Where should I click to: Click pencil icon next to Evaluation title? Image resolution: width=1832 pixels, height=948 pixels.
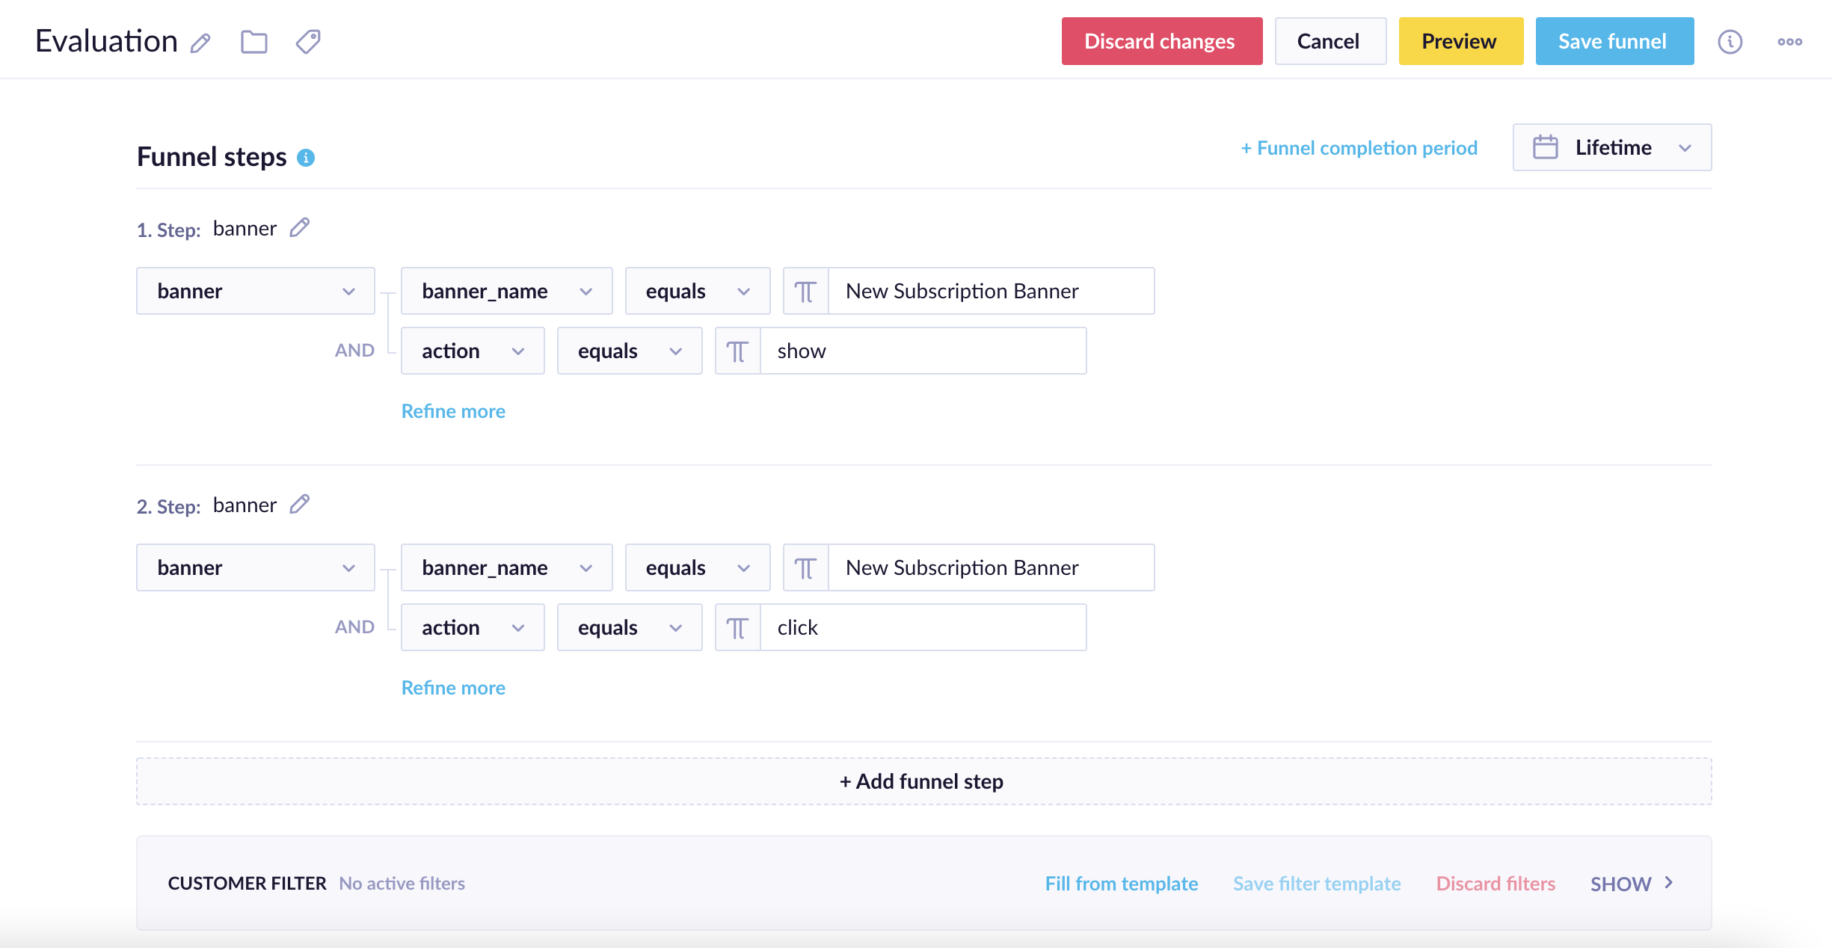200,43
